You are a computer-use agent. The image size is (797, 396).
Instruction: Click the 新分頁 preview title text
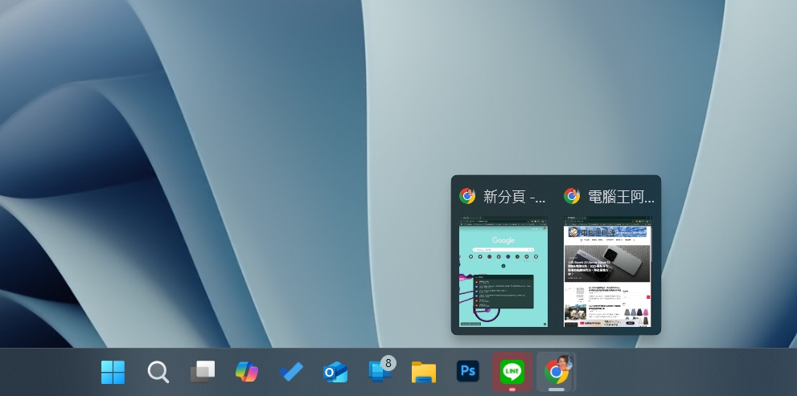point(515,197)
